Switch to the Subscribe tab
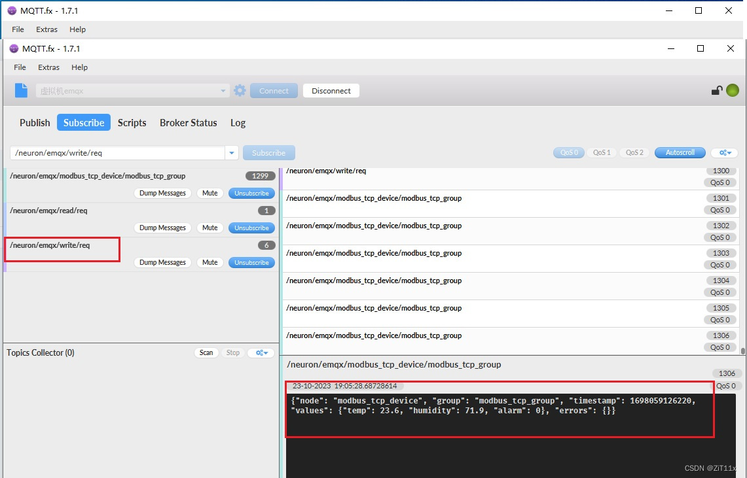 [84, 123]
